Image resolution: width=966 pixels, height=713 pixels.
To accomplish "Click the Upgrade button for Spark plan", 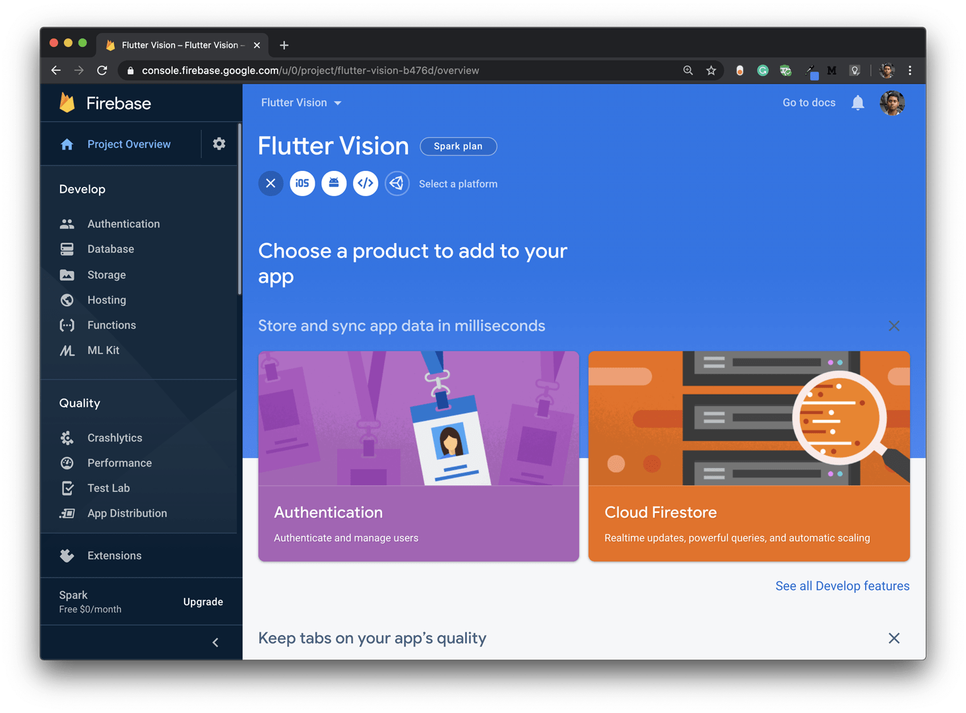I will click(203, 601).
